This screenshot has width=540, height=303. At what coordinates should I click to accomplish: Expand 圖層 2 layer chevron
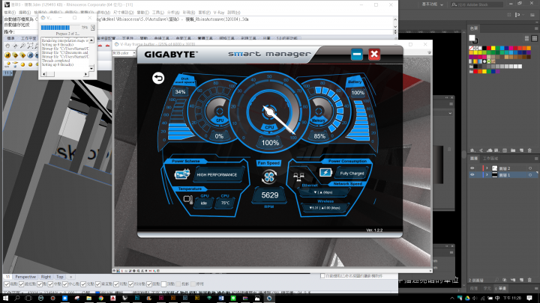click(x=487, y=168)
